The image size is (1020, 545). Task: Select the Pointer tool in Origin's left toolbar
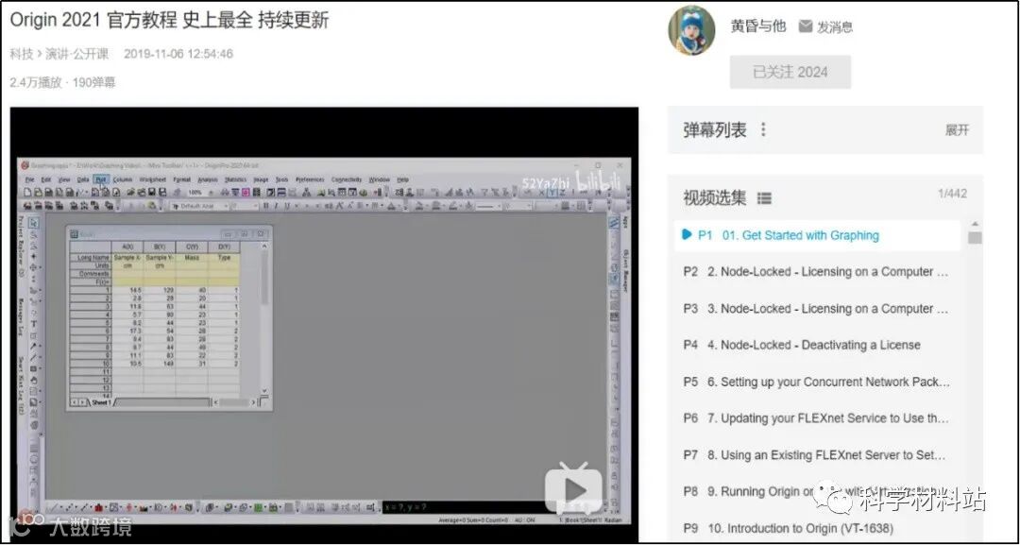33,222
